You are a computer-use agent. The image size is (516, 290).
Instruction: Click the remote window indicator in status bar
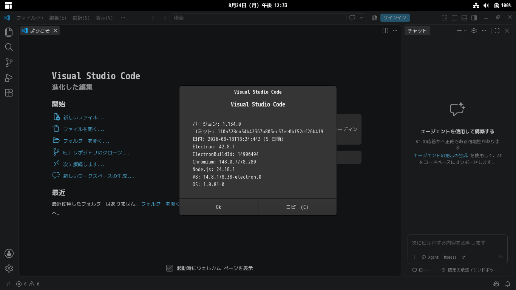coord(8,284)
